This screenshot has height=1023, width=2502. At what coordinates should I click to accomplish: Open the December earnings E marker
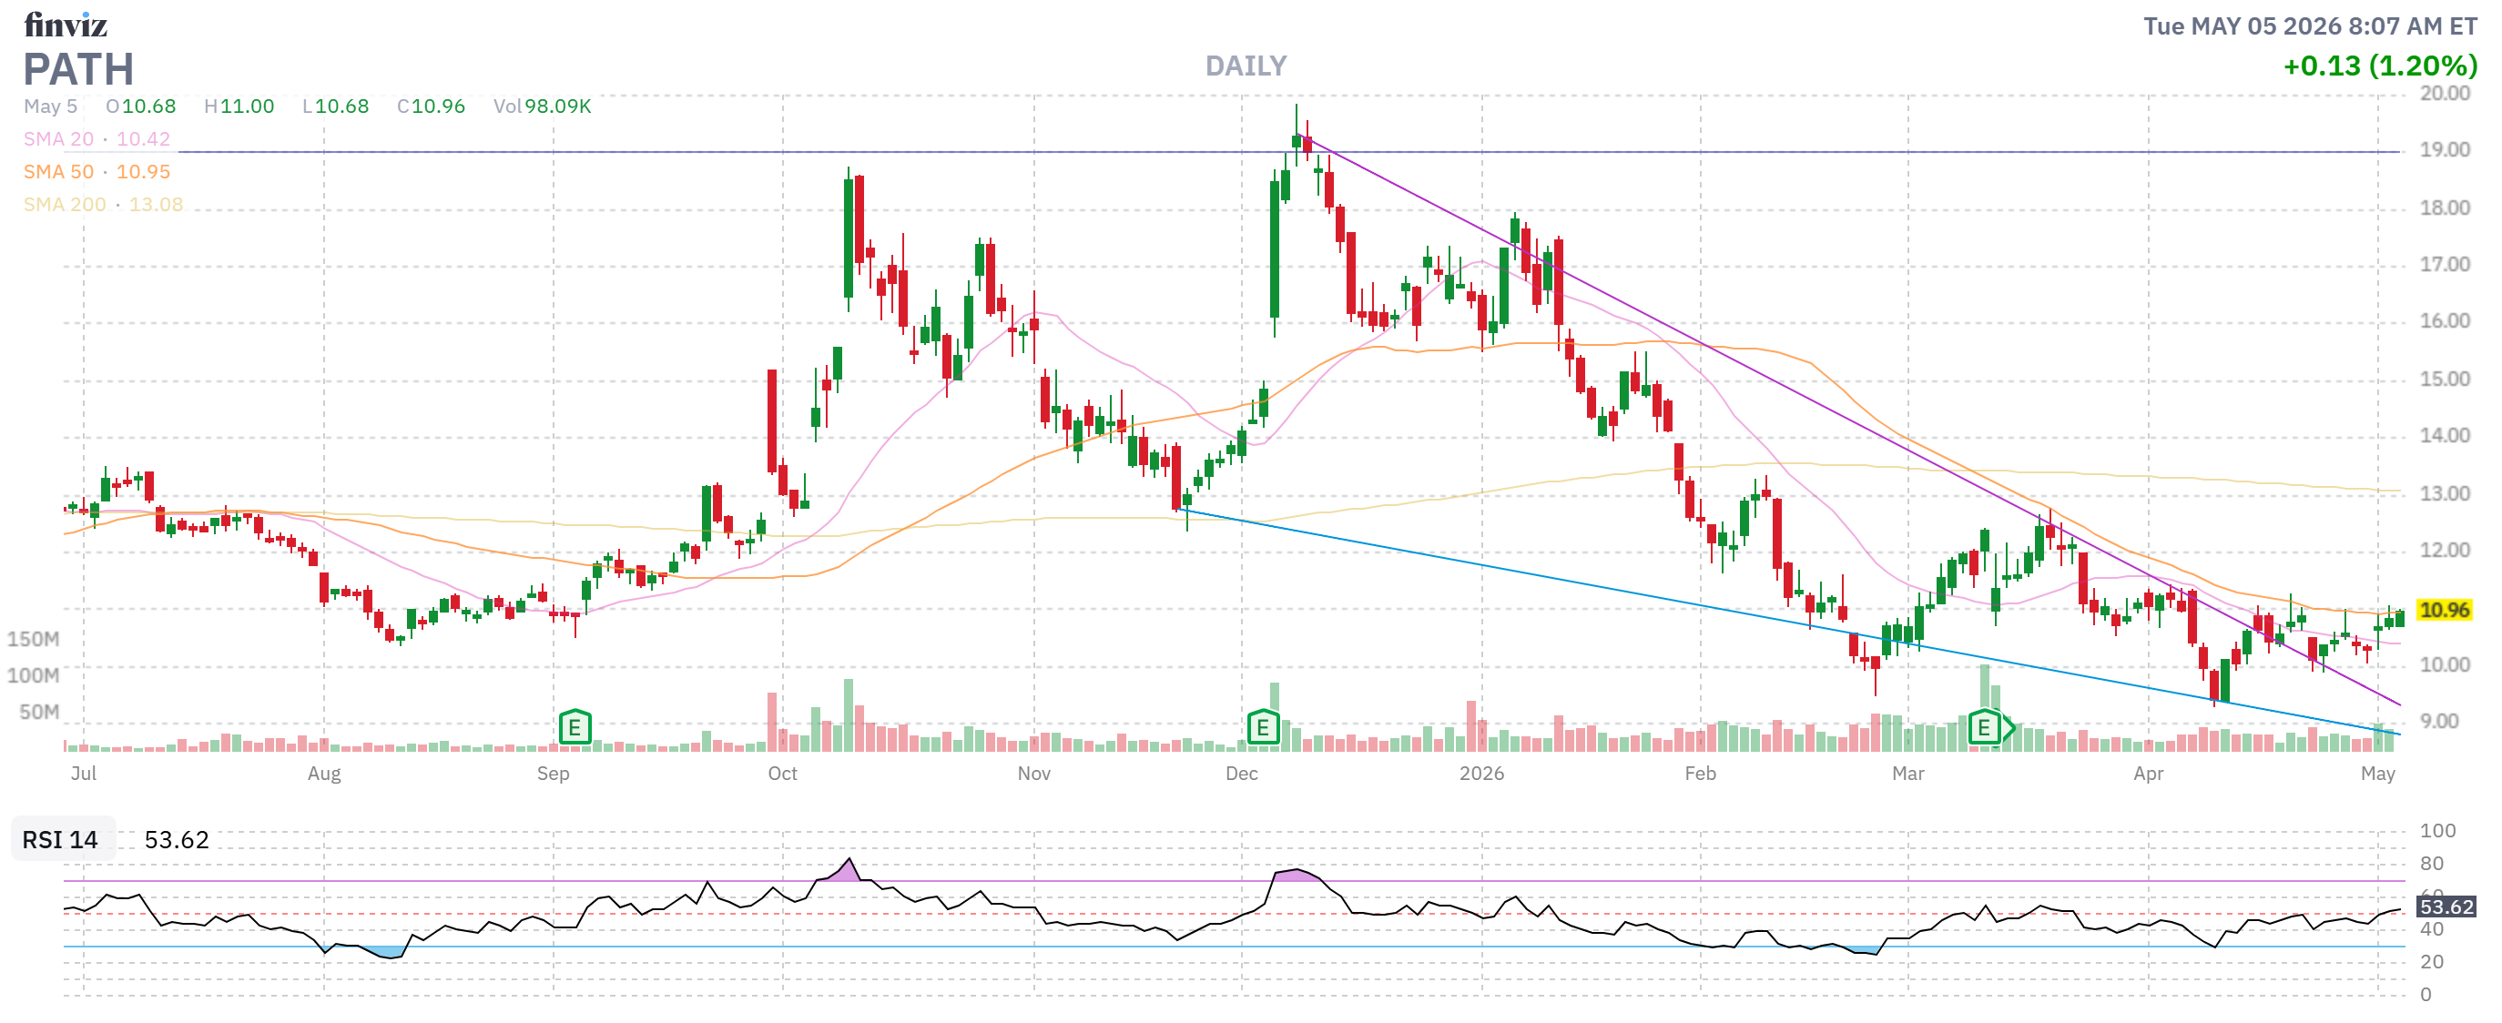point(1262,726)
